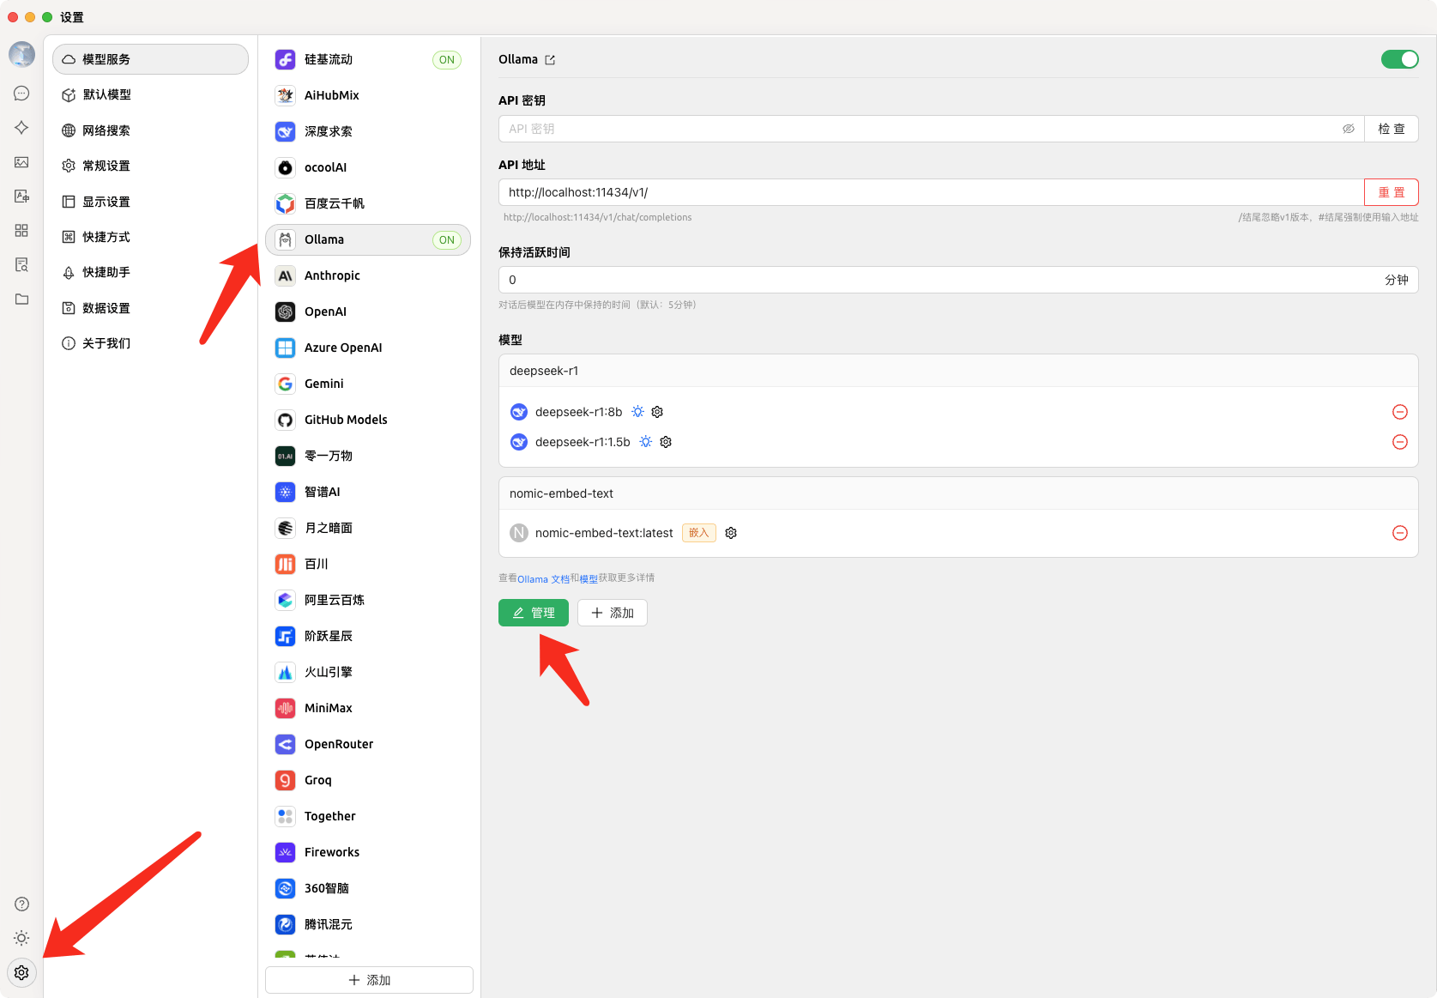Select the OpenRouter provider
The height and width of the screenshot is (998, 1437).
[368, 744]
